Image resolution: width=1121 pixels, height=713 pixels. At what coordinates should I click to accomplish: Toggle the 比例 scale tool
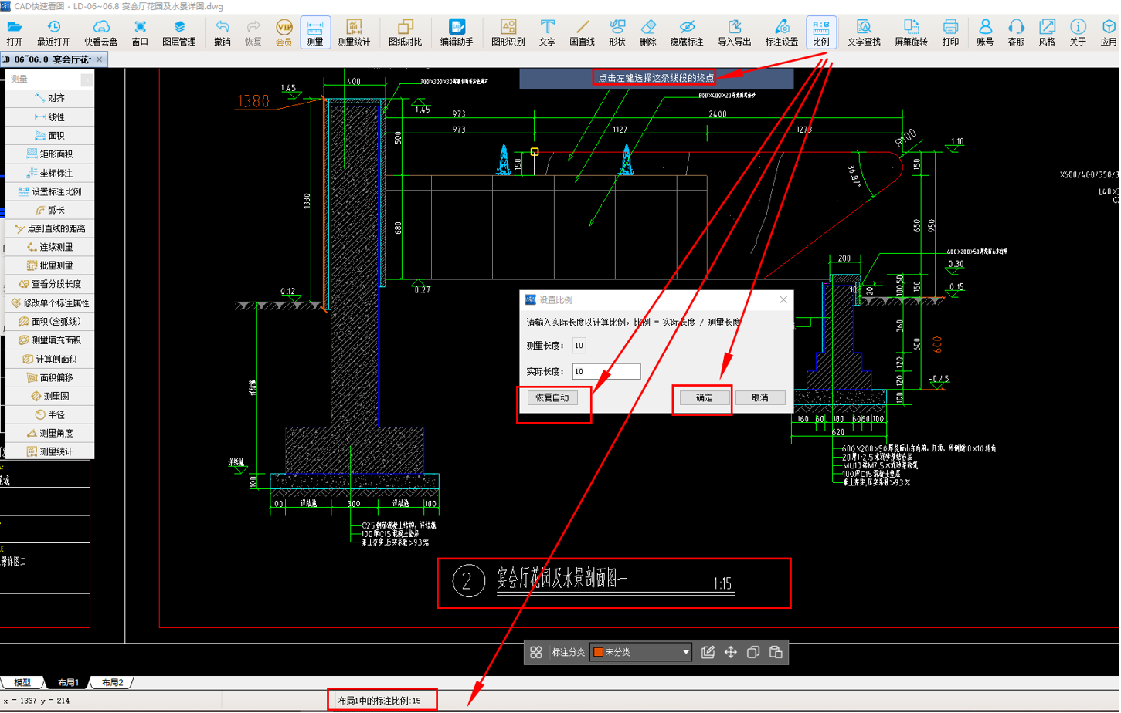pyautogui.click(x=821, y=33)
